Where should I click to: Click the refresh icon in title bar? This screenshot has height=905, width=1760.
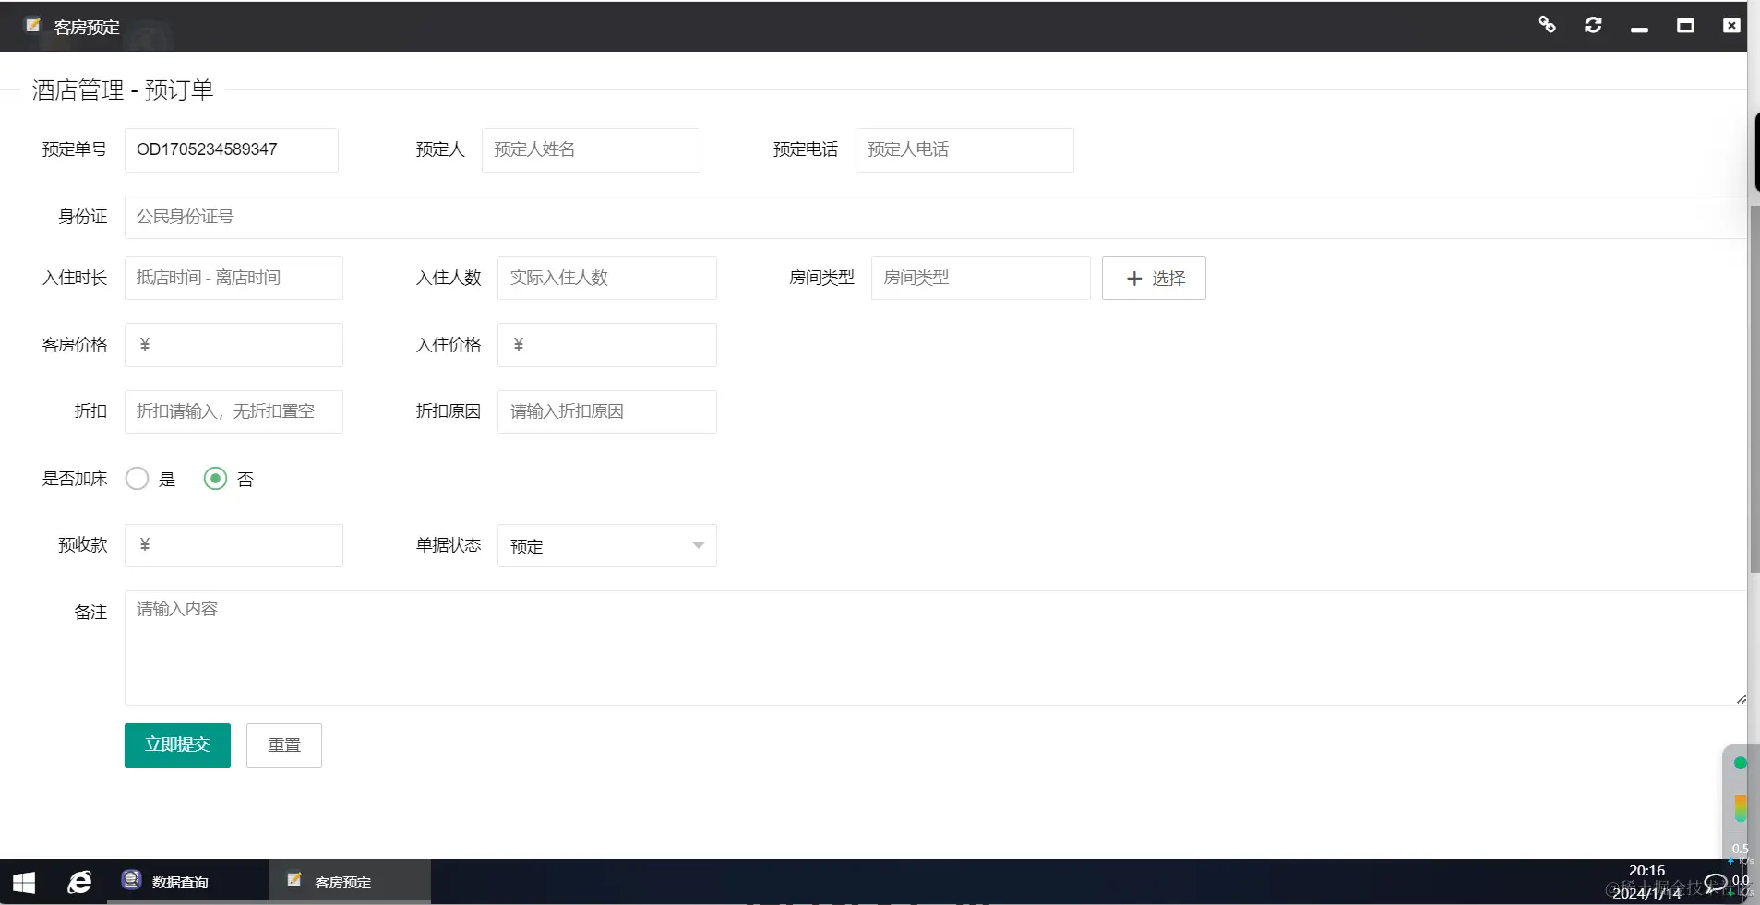[x=1593, y=25]
